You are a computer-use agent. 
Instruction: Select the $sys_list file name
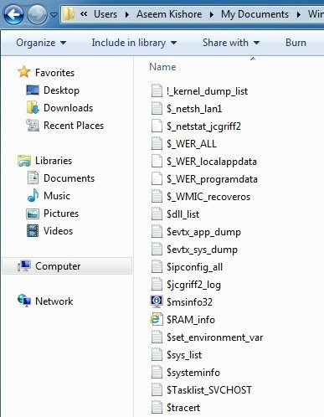[x=184, y=355]
